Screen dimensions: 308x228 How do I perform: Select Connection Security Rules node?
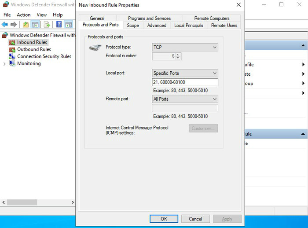pos(44,56)
